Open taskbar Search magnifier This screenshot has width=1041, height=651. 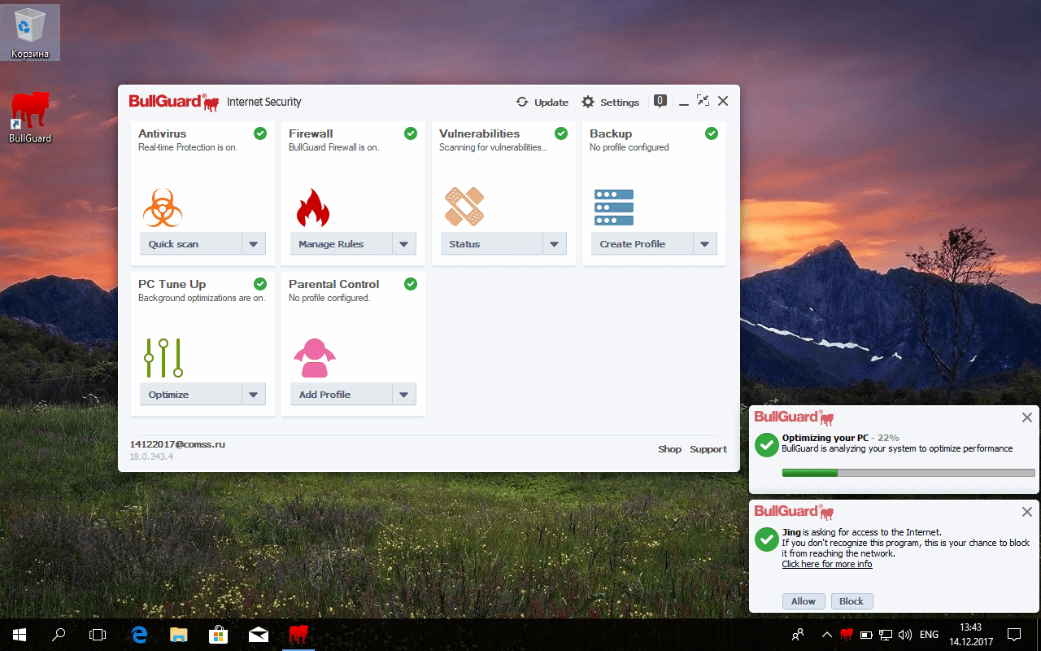click(59, 634)
